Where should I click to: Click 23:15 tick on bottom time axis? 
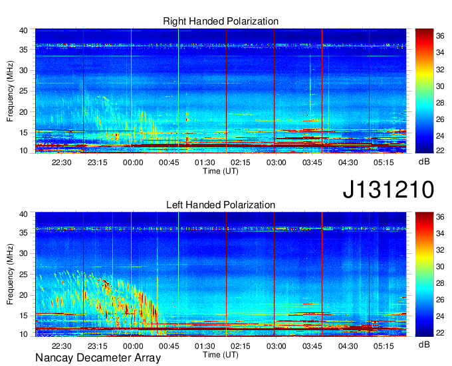[98, 346]
